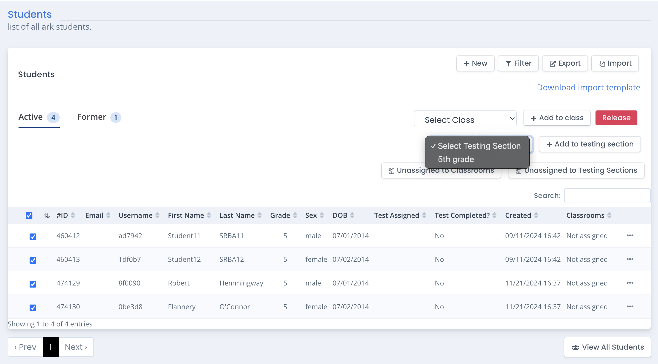
Task: Sort by Last Name column arrows
Action: click(260, 215)
